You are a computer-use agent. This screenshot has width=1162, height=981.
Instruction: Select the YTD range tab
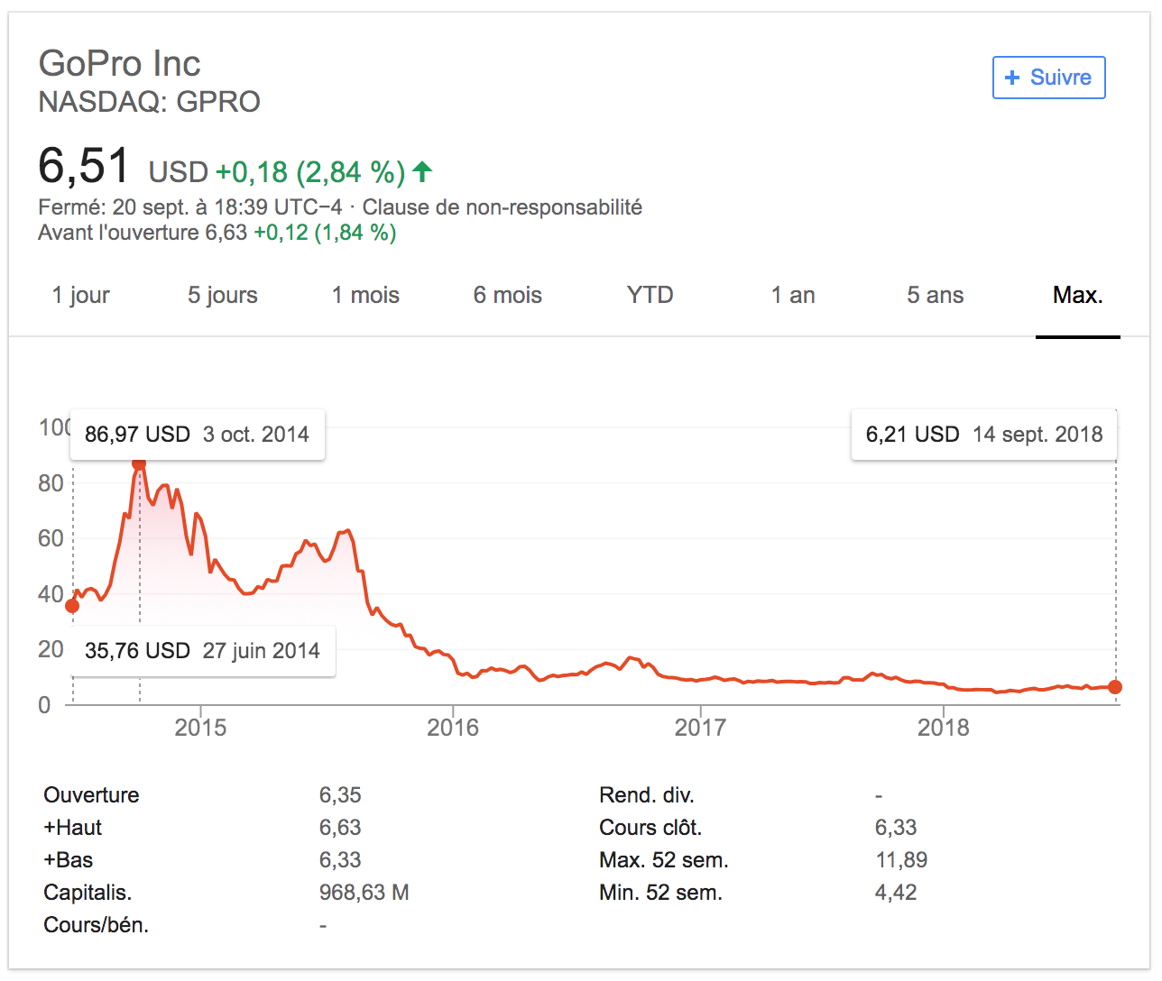pos(650,295)
